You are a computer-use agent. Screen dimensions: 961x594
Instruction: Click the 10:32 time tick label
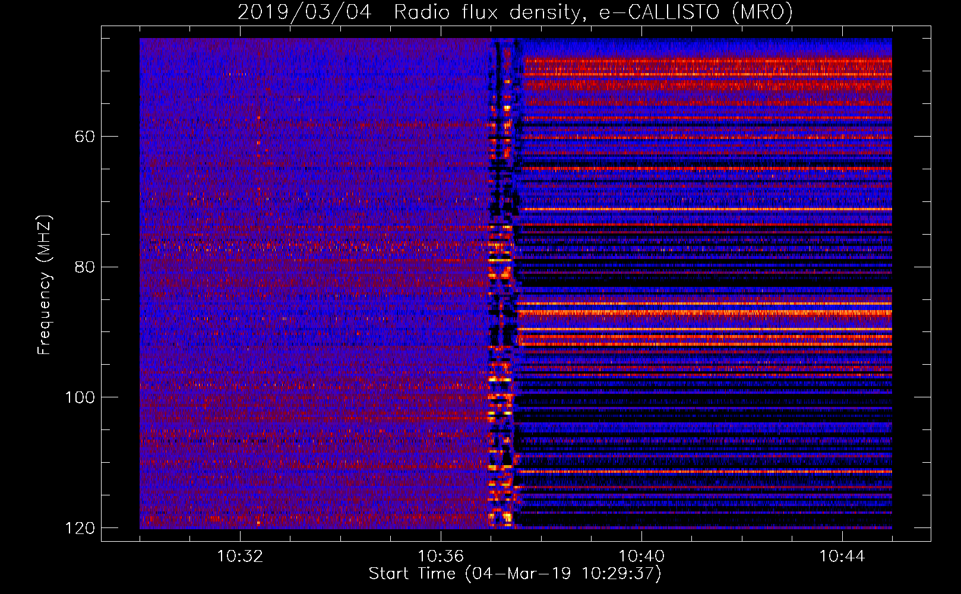coord(240,557)
